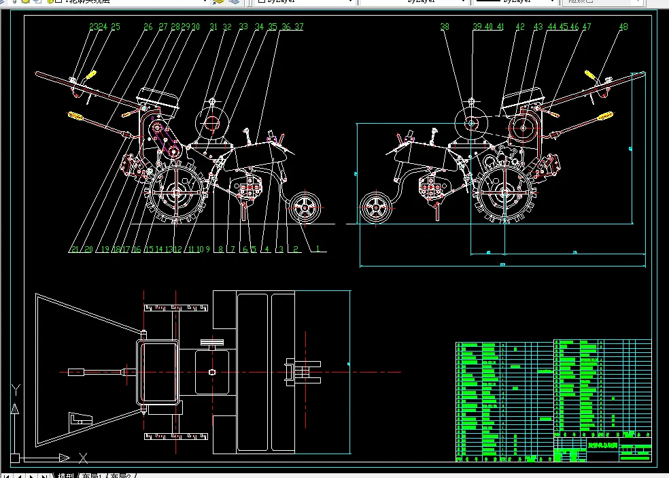
Task: Click previous layout tab arrow
Action: [x=19, y=475]
